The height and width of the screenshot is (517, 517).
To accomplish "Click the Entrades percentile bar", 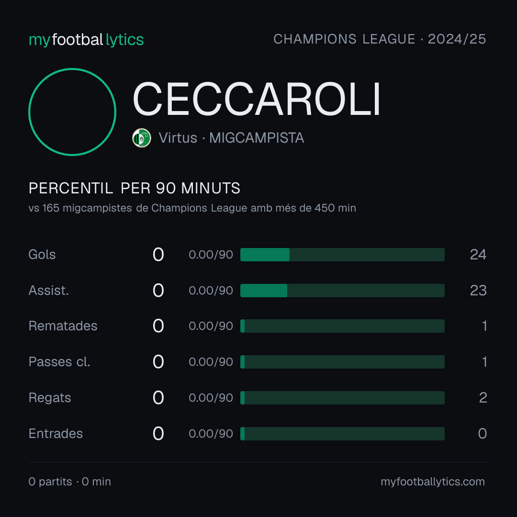I will [342, 434].
